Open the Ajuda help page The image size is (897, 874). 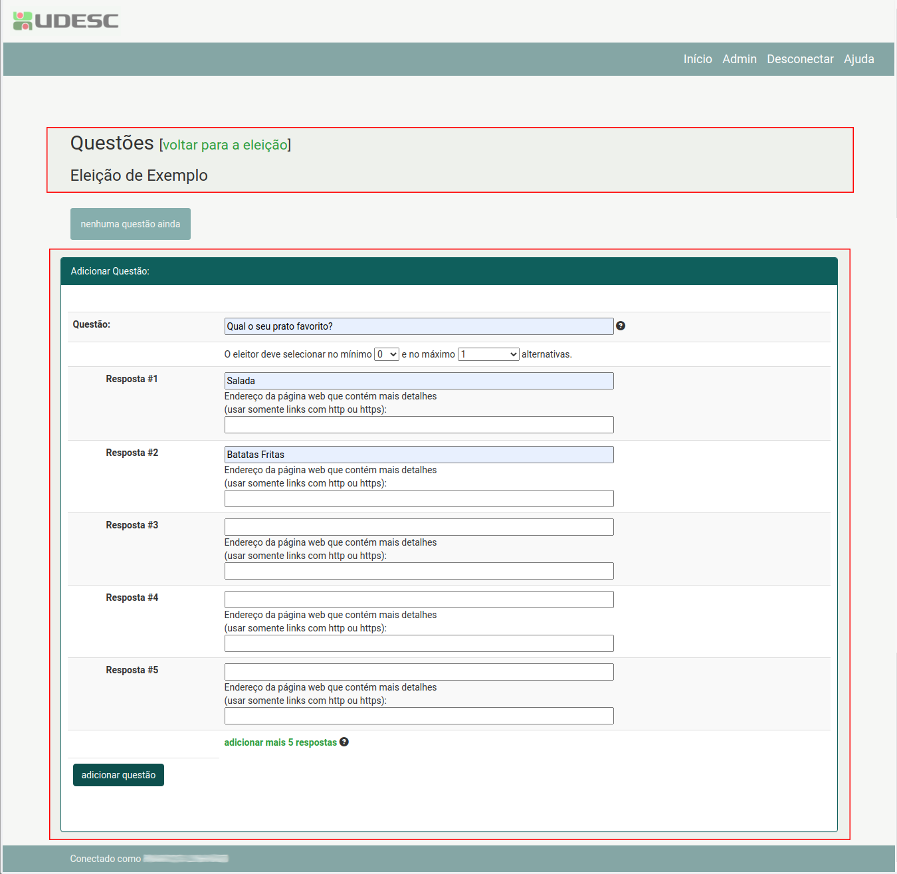[858, 59]
